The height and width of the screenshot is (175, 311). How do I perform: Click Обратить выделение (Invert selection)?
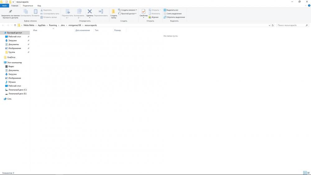174,17
